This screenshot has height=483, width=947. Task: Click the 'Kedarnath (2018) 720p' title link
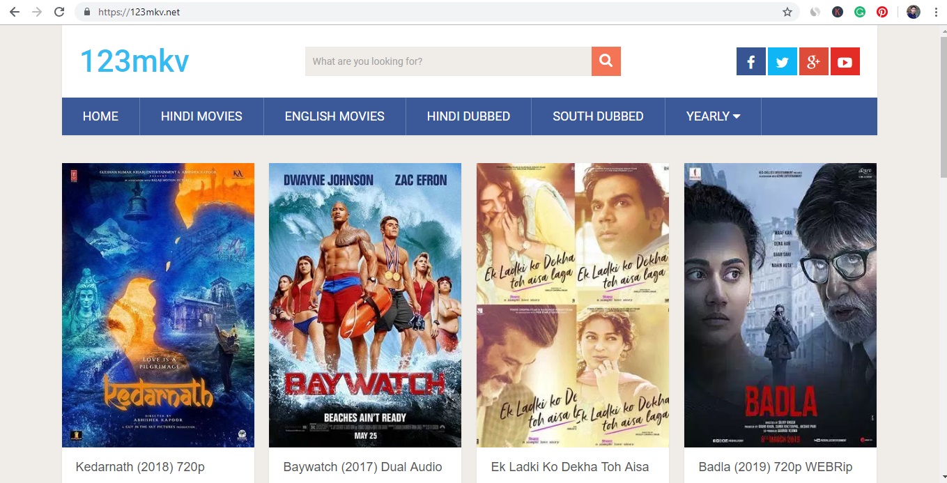[x=140, y=467]
